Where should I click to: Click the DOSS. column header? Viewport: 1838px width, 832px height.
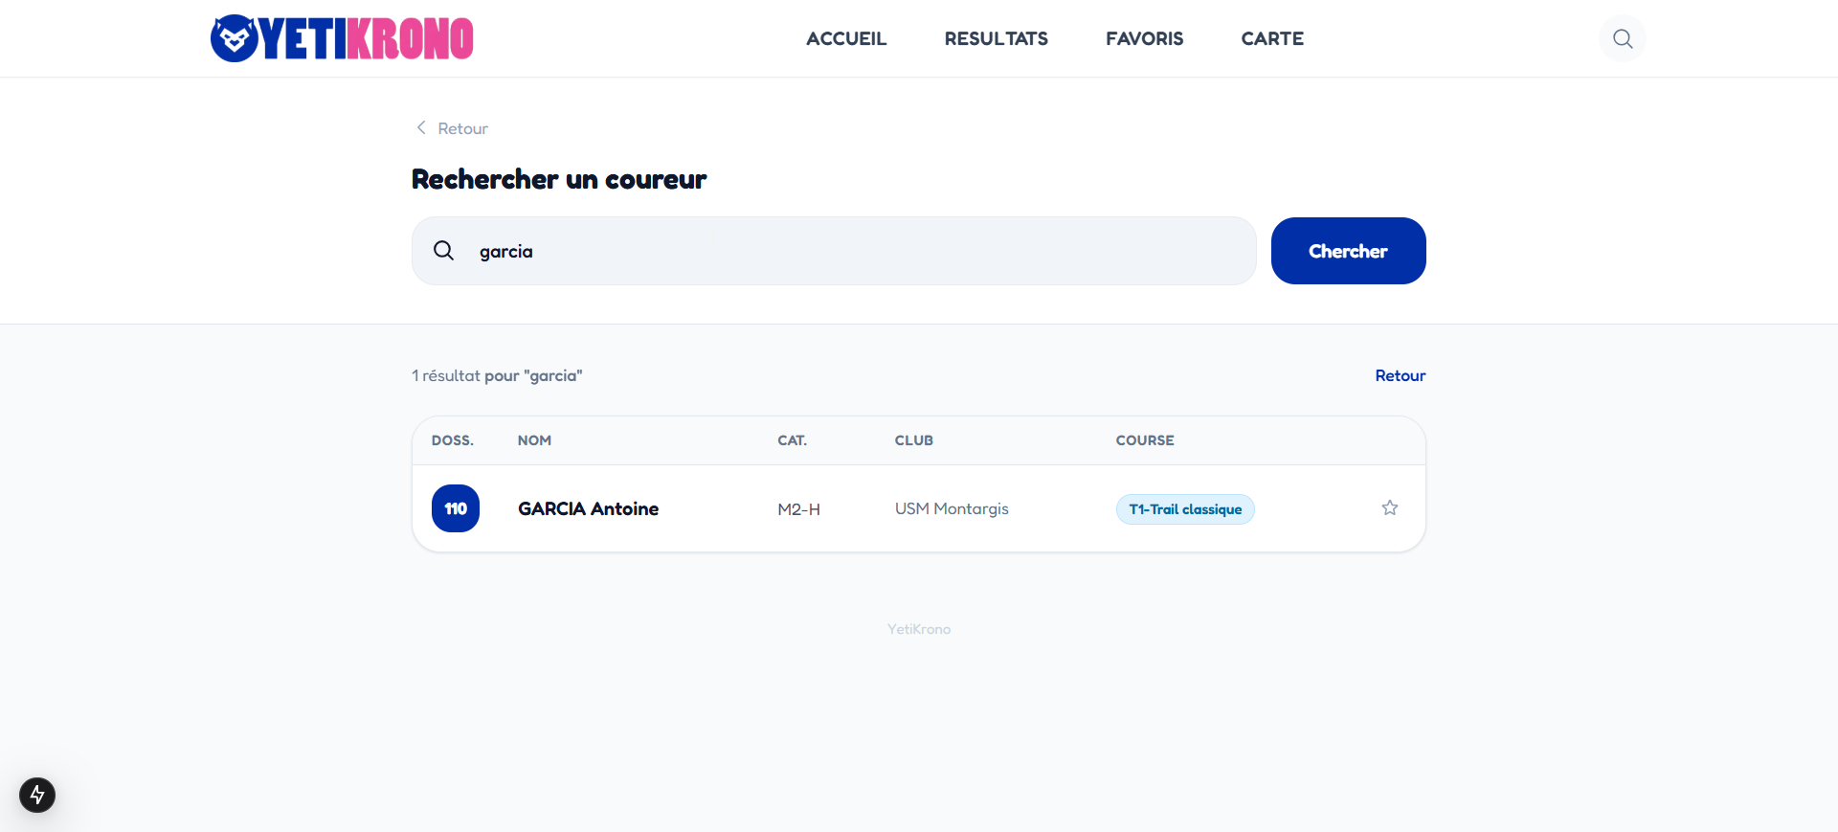pos(452,440)
